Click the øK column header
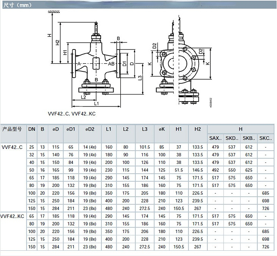Viewport: 277px width, 256px height. click(162, 129)
